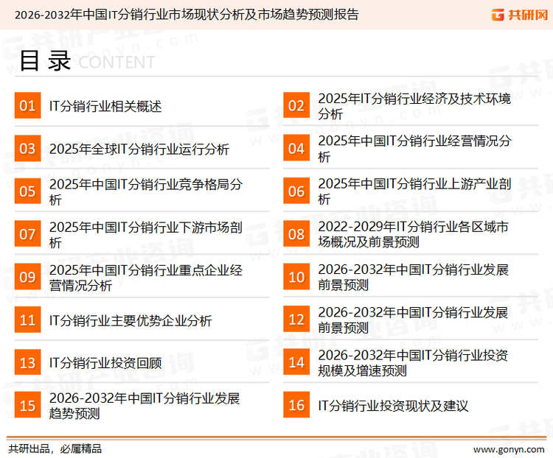Open chapter 2025年中国IT分销行业竞争格局分析
This screenshot has width=553, height=458.
tap(146, 191)
